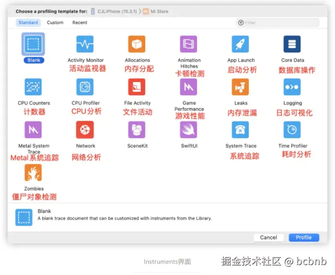Select the SwiftUI template icon
Image resolution: width=335 pixels, height=275 pixels.
[188, 129]
